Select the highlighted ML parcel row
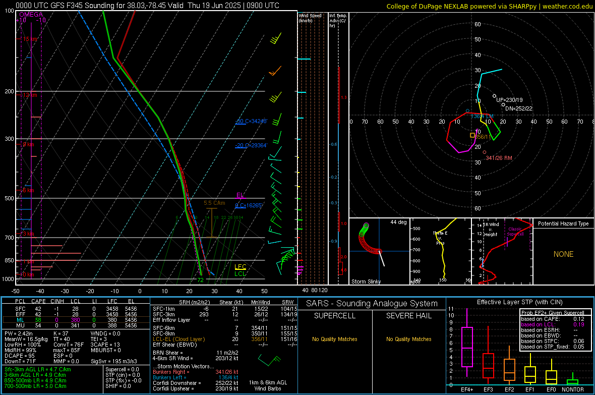The width and height of the screenshot is (595, 395). (x=76, y=320)
